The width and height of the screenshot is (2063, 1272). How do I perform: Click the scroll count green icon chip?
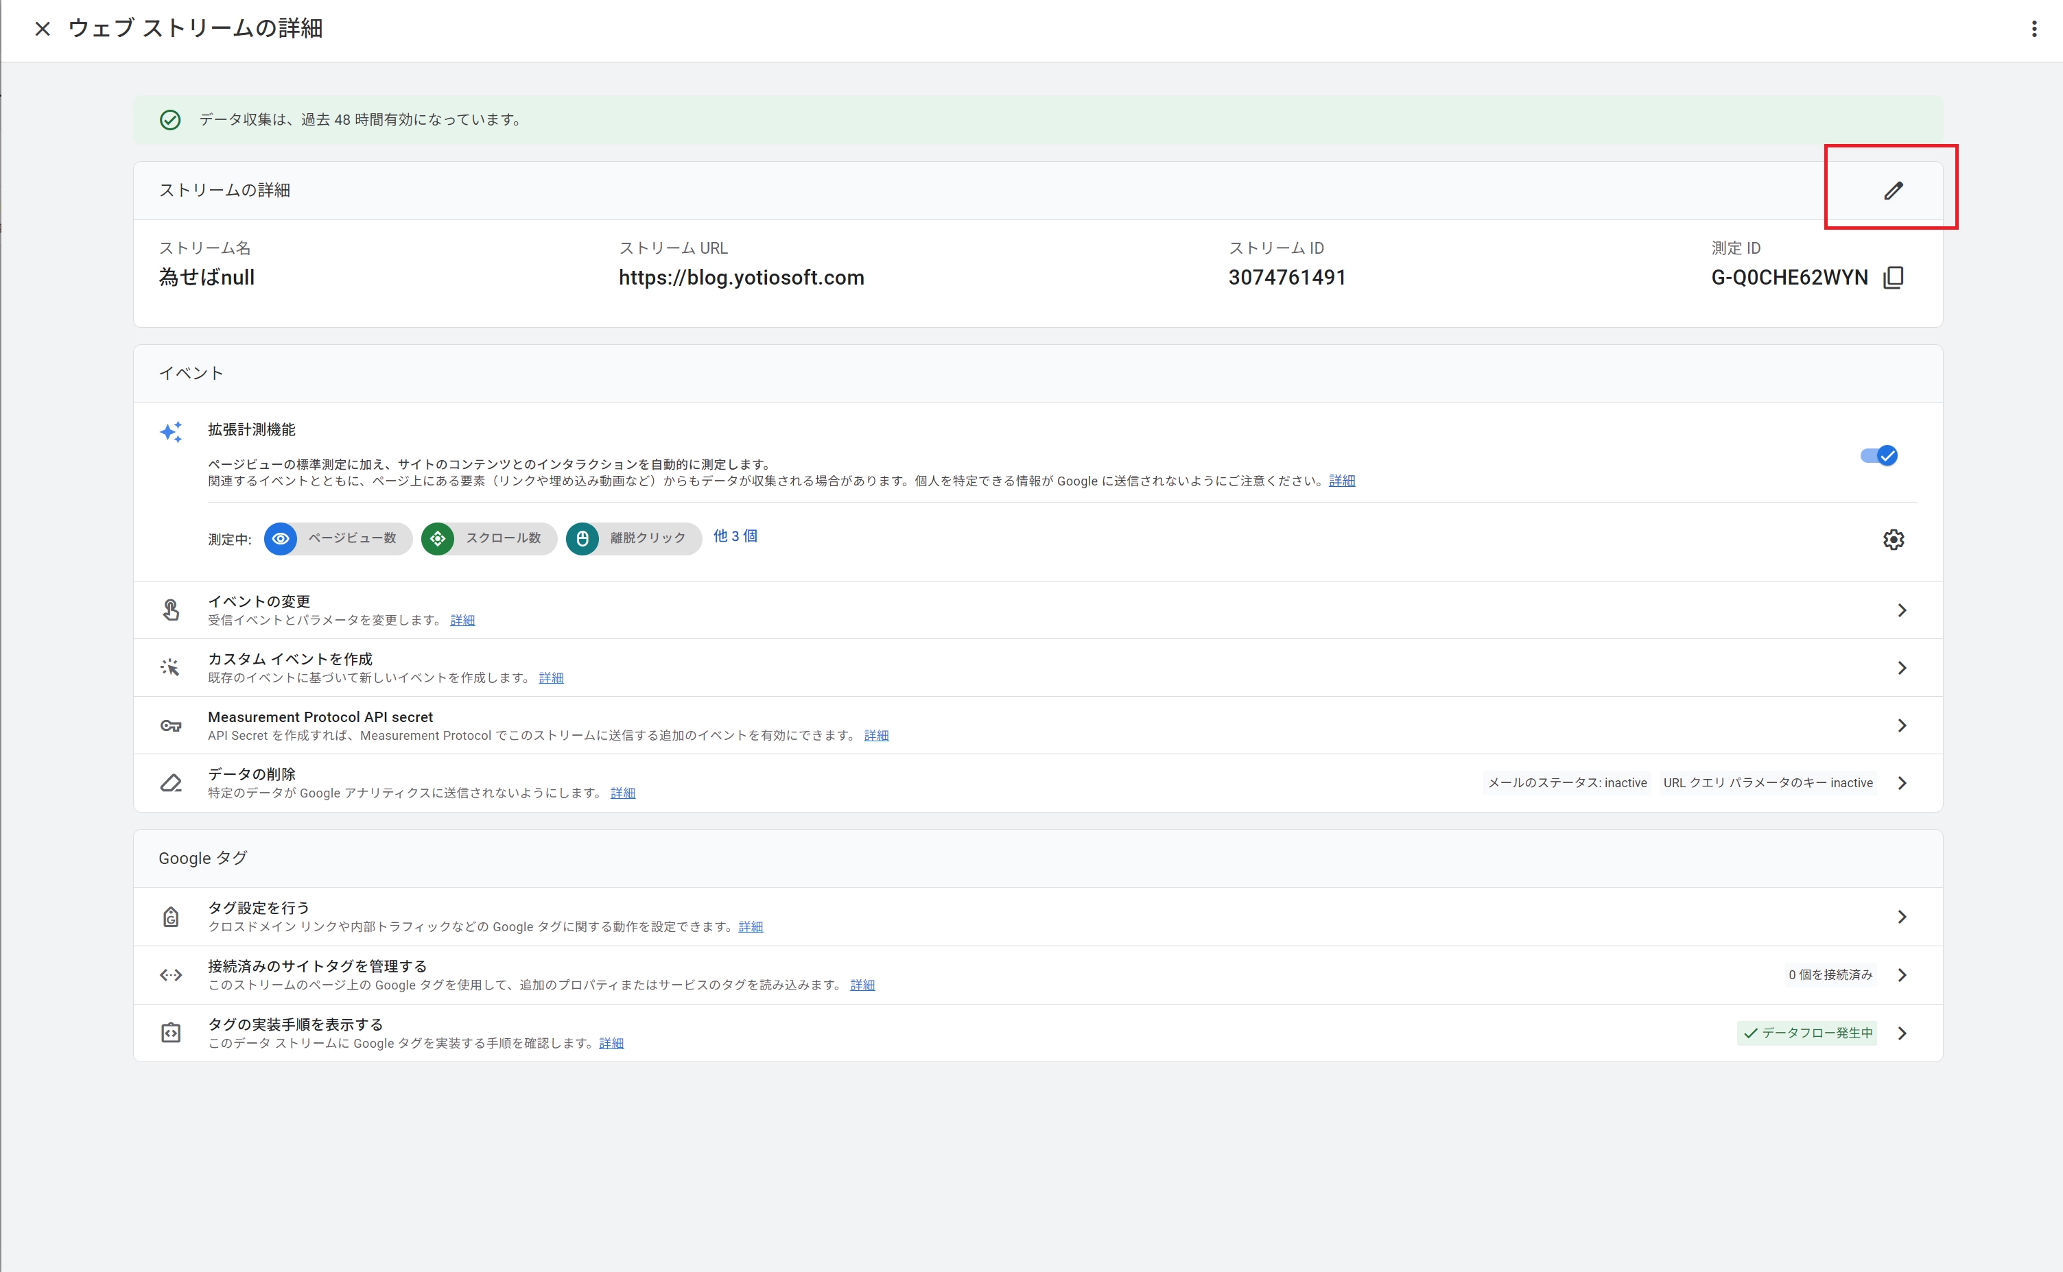438,538
